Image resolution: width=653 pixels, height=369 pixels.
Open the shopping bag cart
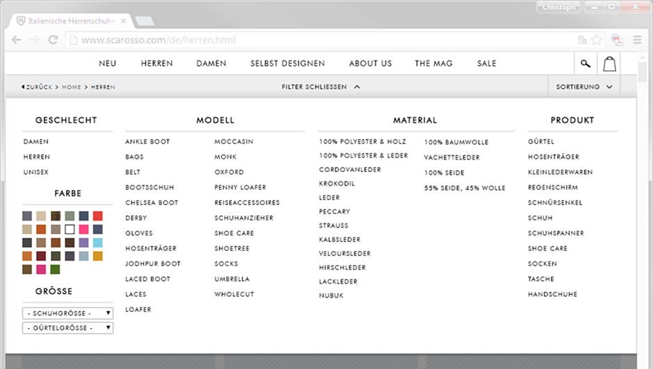609,64
